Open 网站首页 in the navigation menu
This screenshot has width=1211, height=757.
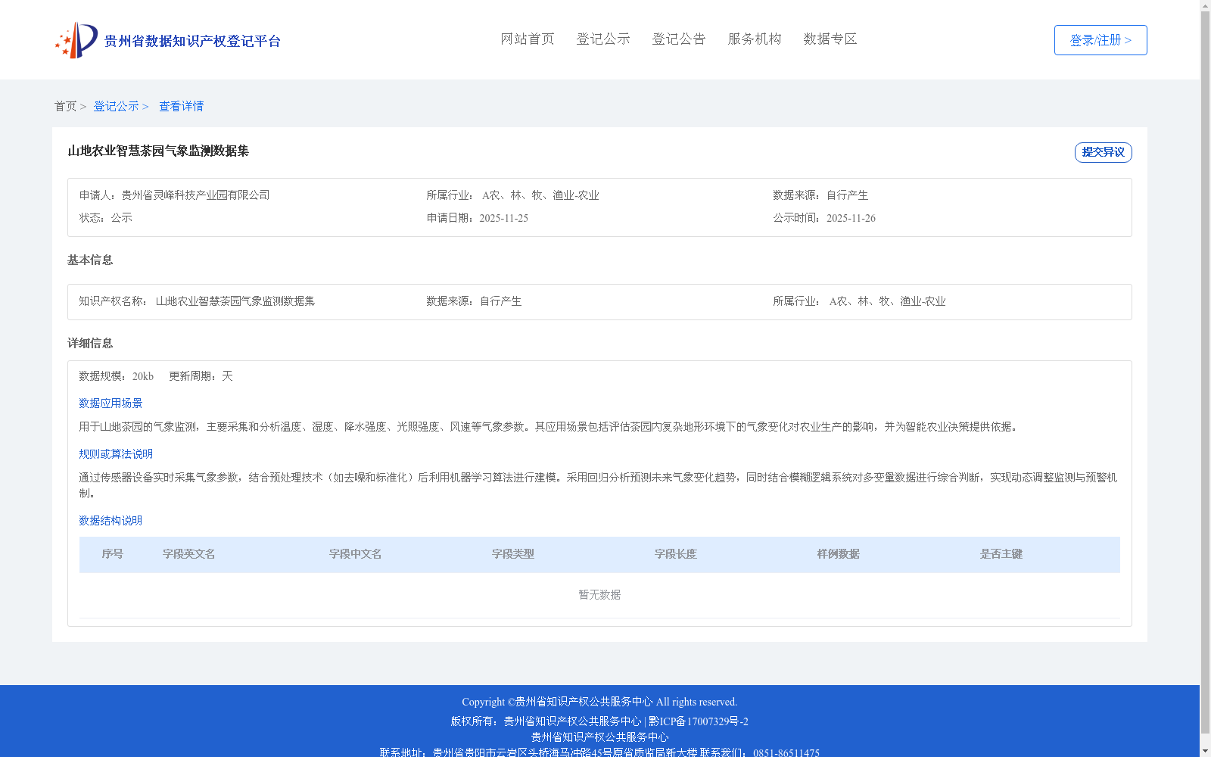click(528, 39)
